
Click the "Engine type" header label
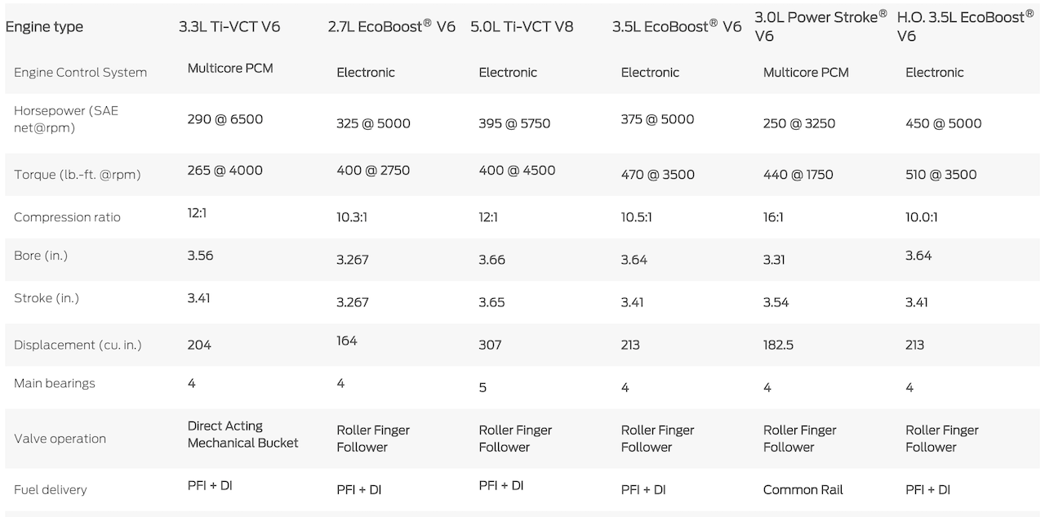pos(44,27)
